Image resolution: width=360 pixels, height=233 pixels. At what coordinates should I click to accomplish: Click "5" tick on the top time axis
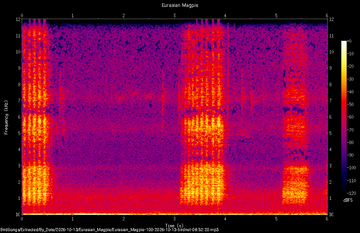(x=276, y=16)
